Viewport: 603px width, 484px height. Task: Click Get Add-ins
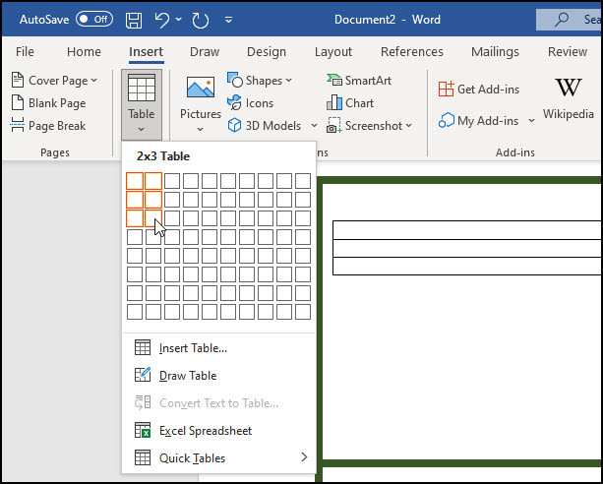pos(479,90)
